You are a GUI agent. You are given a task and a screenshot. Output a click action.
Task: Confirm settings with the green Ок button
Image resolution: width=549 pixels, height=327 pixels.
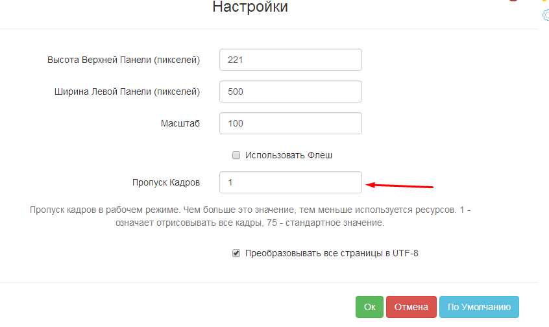pos(369,307)
